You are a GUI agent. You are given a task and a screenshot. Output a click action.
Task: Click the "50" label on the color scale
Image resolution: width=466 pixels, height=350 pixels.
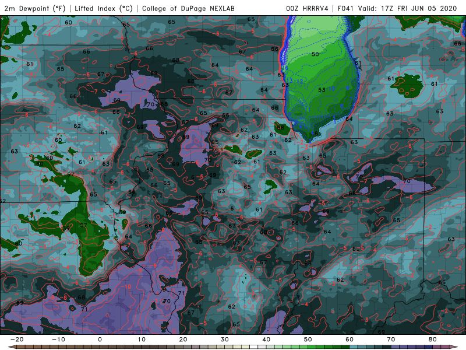click(308, 339)
